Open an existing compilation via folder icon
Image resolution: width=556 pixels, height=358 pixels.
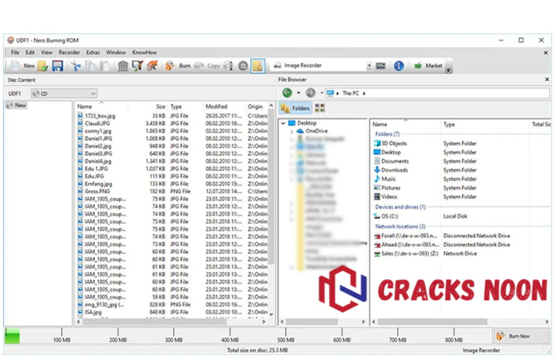click(43, 66)
